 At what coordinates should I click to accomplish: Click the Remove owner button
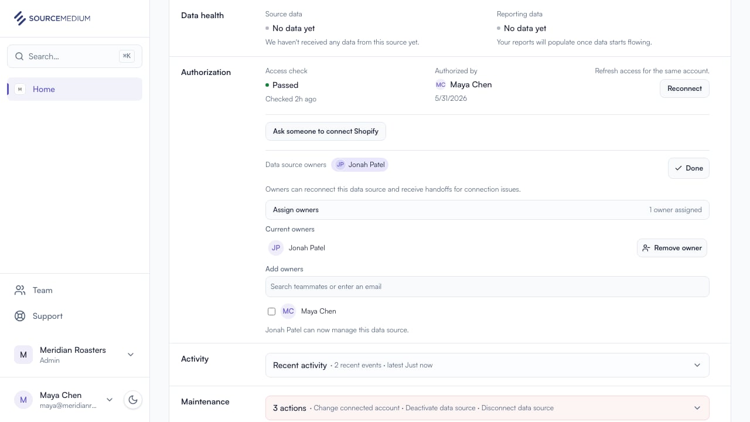click(672, 248)
